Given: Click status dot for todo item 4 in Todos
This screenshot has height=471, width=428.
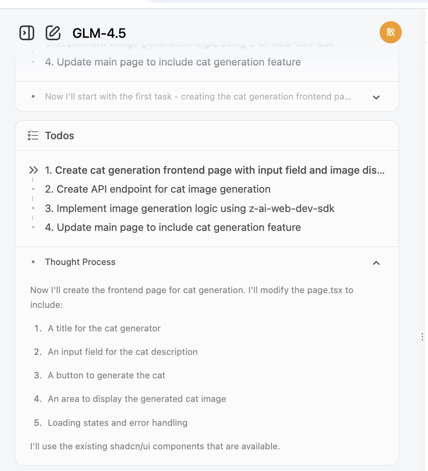Looking at the screenshot, I should tap(33, 227).
